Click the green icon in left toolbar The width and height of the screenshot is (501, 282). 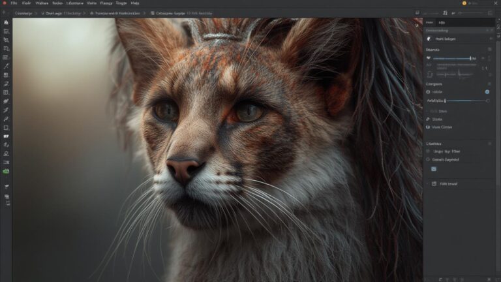pyautogui.click(x=6, y=171)
